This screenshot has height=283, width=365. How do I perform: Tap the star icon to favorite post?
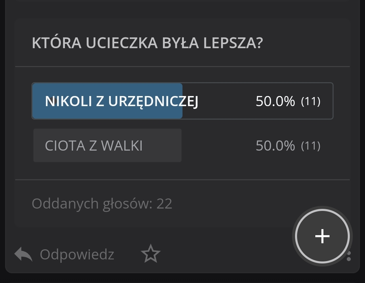(150, 254)
